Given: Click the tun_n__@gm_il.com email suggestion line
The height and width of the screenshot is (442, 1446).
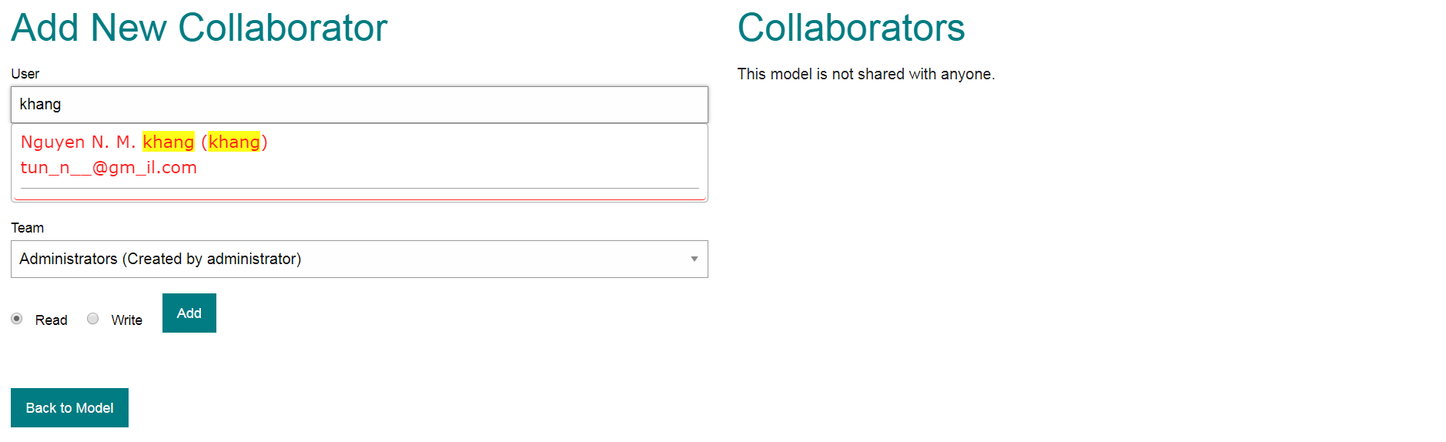Looking at the screenshot, I should (x=109, y=168).
